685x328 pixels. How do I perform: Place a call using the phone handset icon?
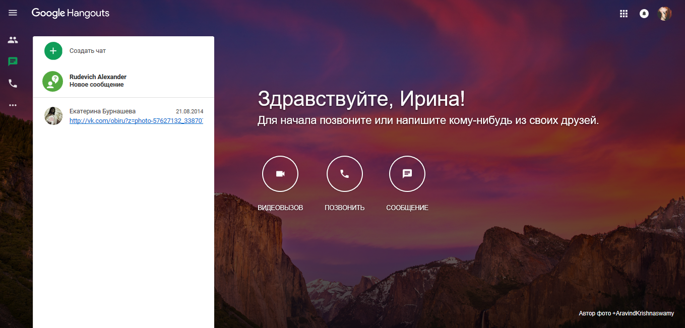(344, 173)
